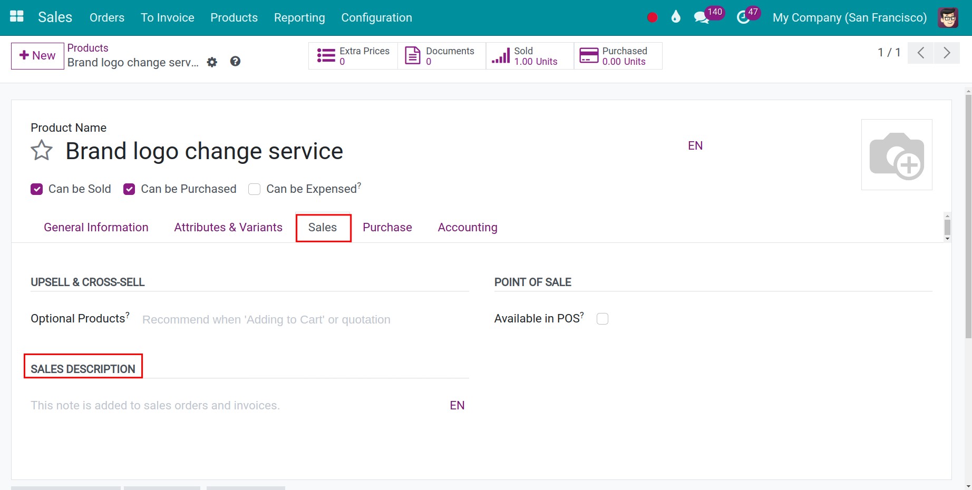972x490 pixels.
Task: View the Sold 1.00 Units statistics
Action: (x=529, y=55)
